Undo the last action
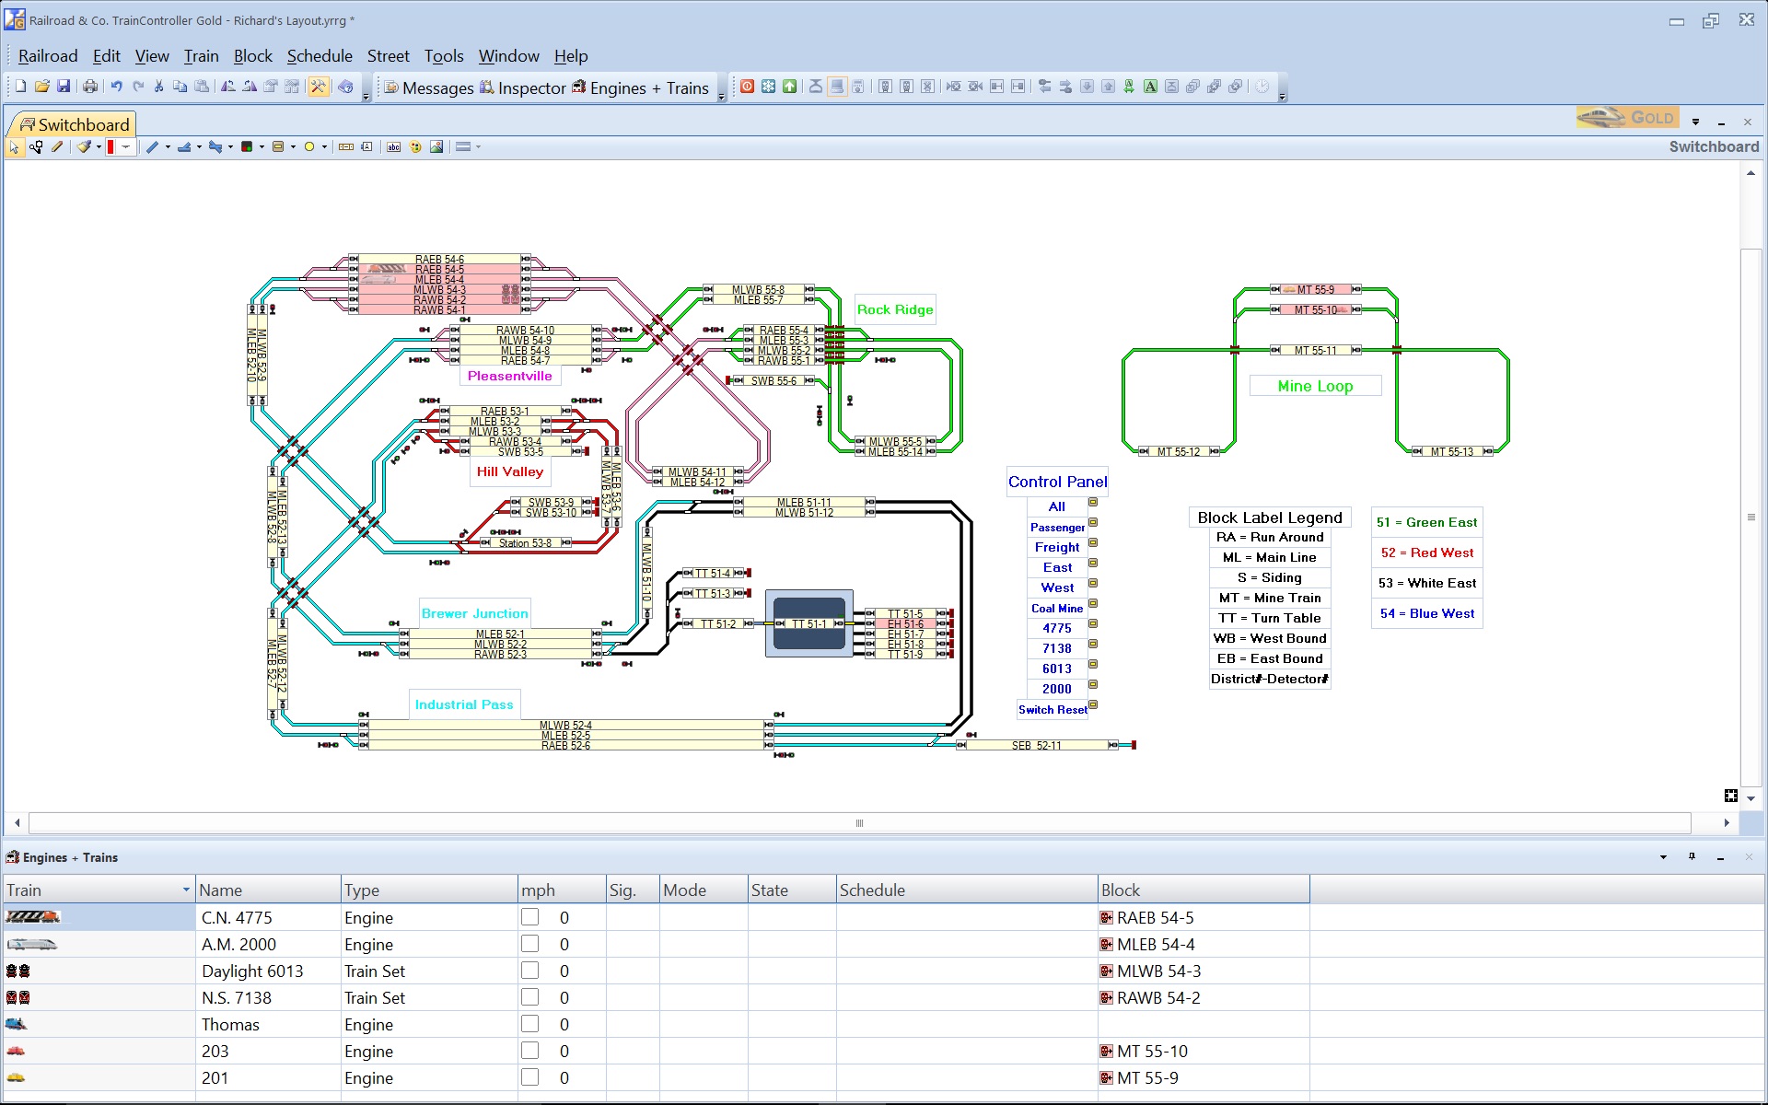The width and height of the screenshot is (1768, 1105). [117, 87]
